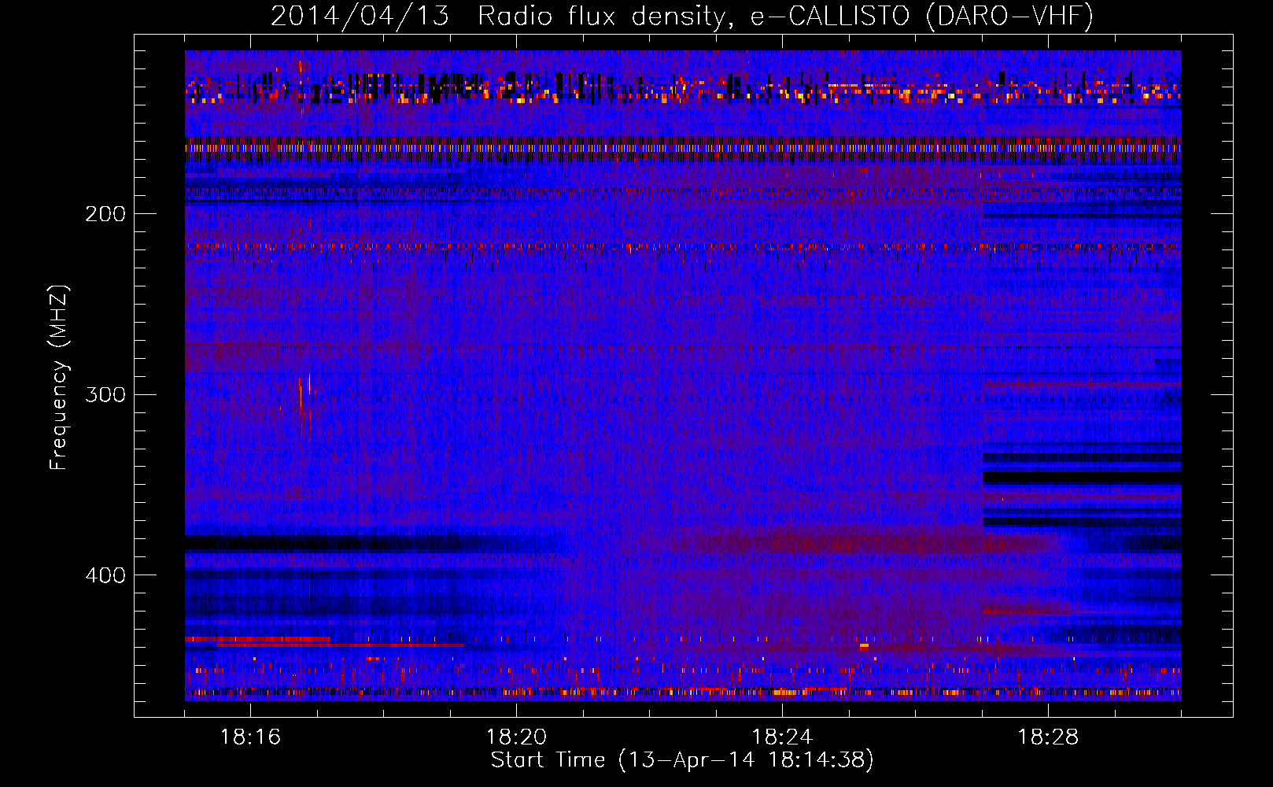Click the 'Start Time (13-Apr-14 18:14:38)' axis label
Image resolution: width=1273 pixels, height=787 pixels.
coord(682,760)
